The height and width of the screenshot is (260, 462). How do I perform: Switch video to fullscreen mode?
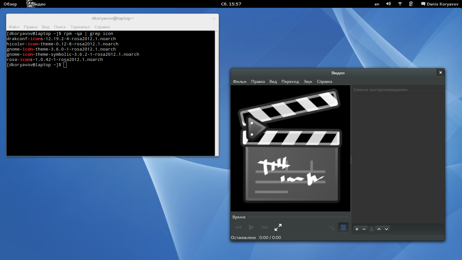278,227
